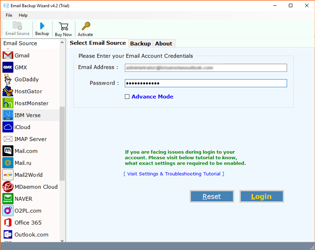Image resolution: width=315 pixels, height=250 pixels.
Task: Choose the IMAP Server envelope icon
Action: pyautogui.click(x=8, y=139)
